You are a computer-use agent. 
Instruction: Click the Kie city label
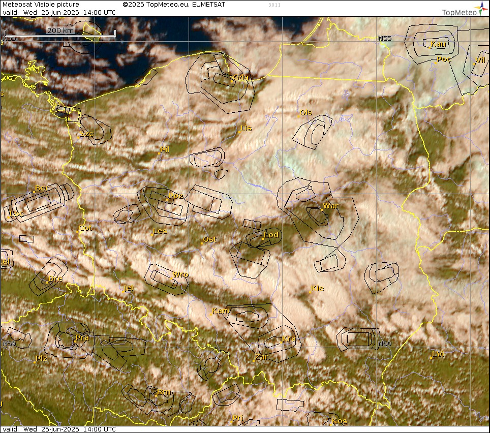(318, 289)
